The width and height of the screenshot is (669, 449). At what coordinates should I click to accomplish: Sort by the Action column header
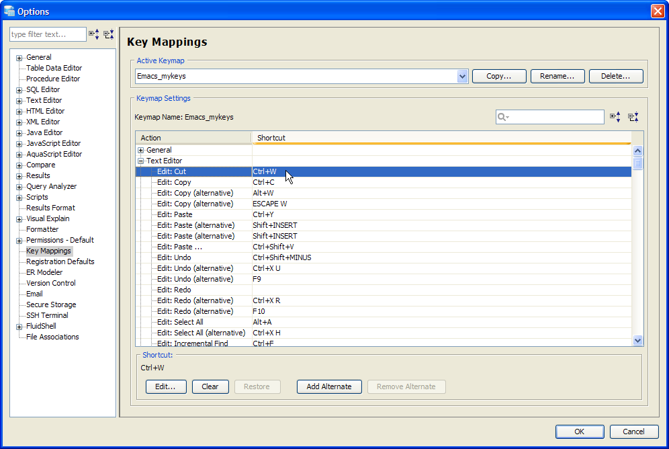pos(193,138)
